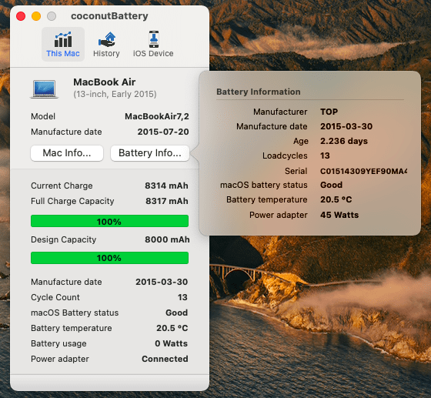Open the Mac Info... button
The height and width of the screenshot is (398, 431).
(67, 153)
